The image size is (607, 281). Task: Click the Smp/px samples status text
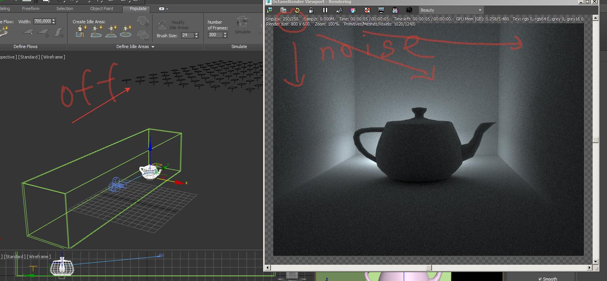point(283,19)
